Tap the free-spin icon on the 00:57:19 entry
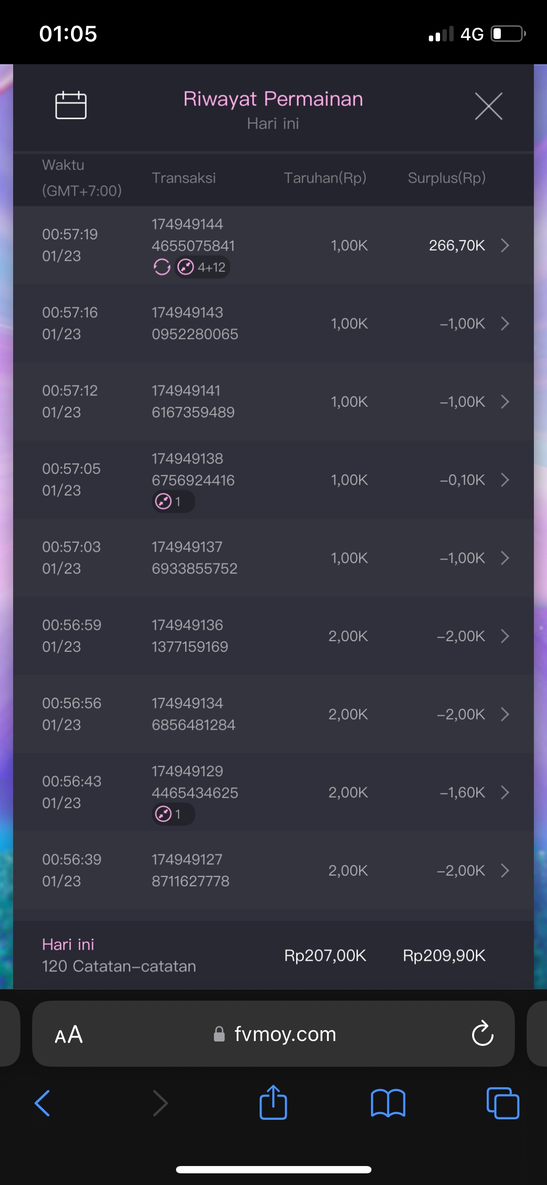 162,267
